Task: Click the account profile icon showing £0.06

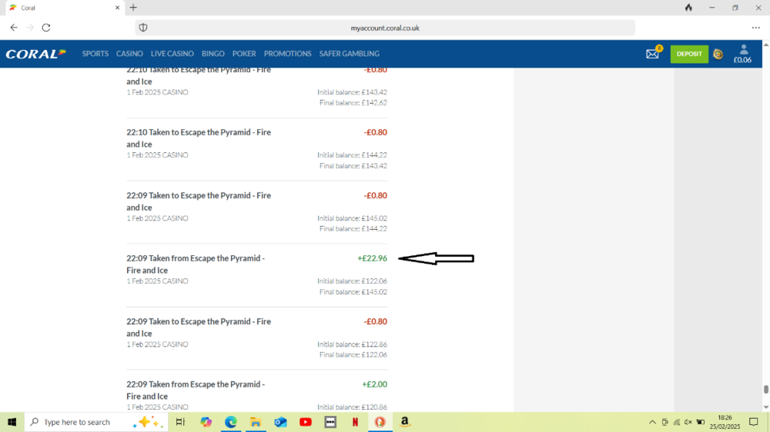Action: pyautogui.click(x=742, y=54)
